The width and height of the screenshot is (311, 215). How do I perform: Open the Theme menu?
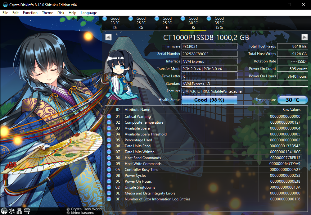[x=47, y=13]
